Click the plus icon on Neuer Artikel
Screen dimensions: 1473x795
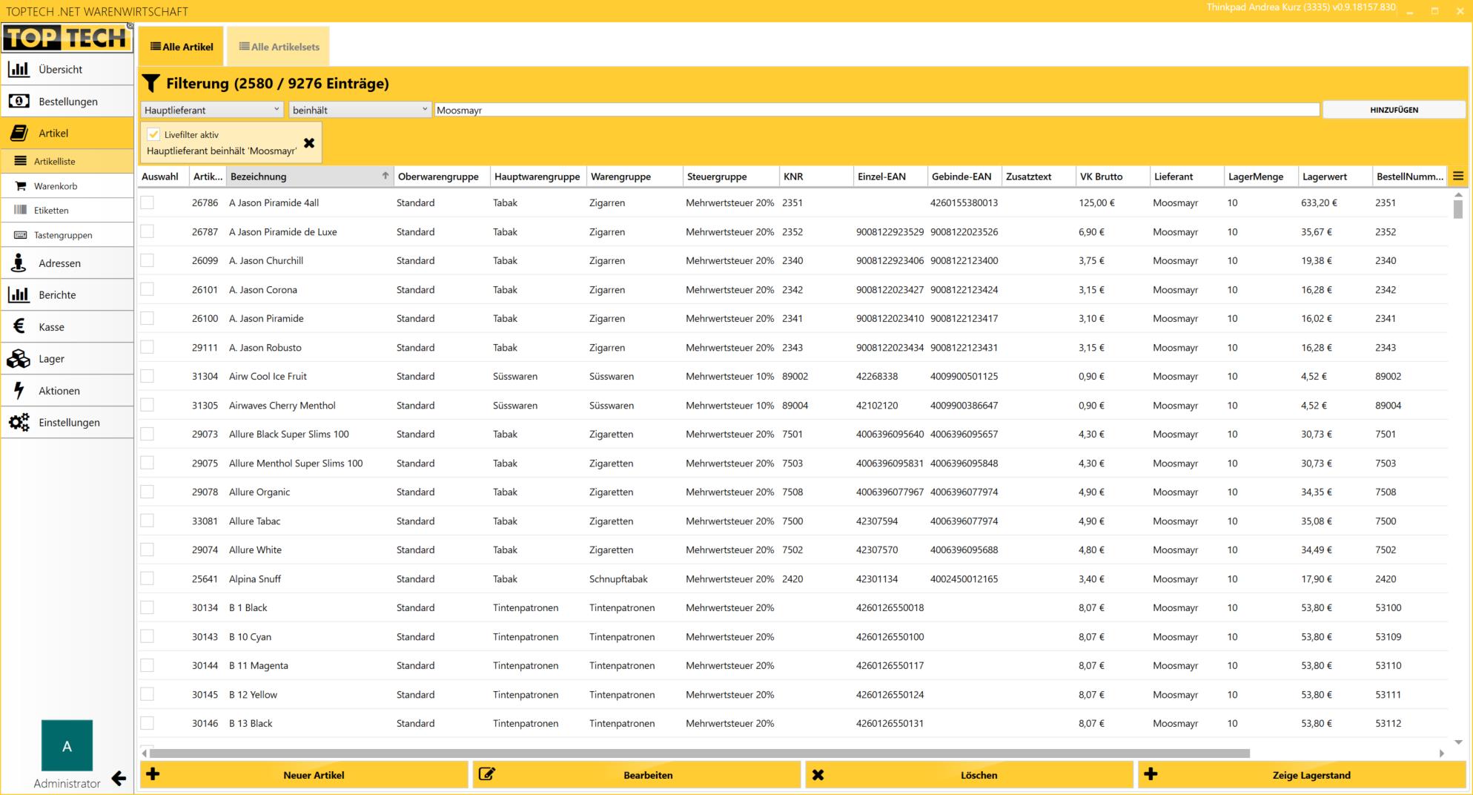coord(153,774)
